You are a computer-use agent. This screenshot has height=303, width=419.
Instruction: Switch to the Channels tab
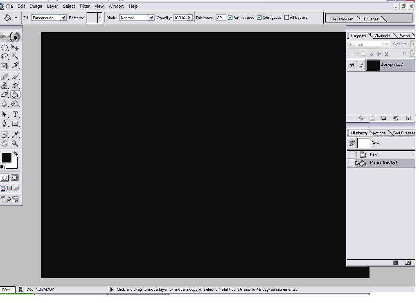382,36
